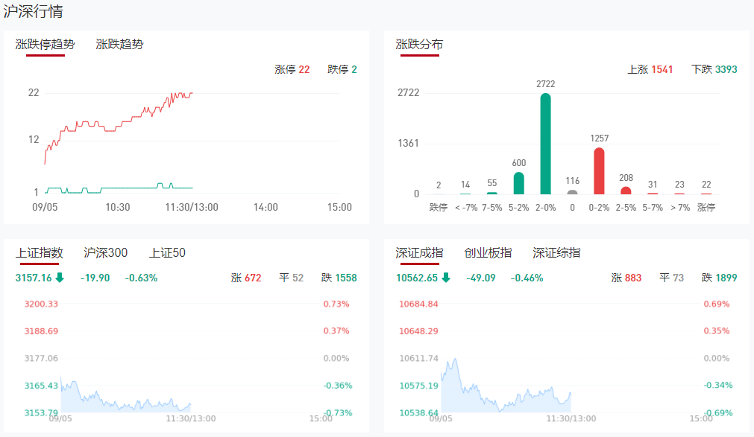
Task: Select the 创业板指 tab
Action: [x=488, y=252]
